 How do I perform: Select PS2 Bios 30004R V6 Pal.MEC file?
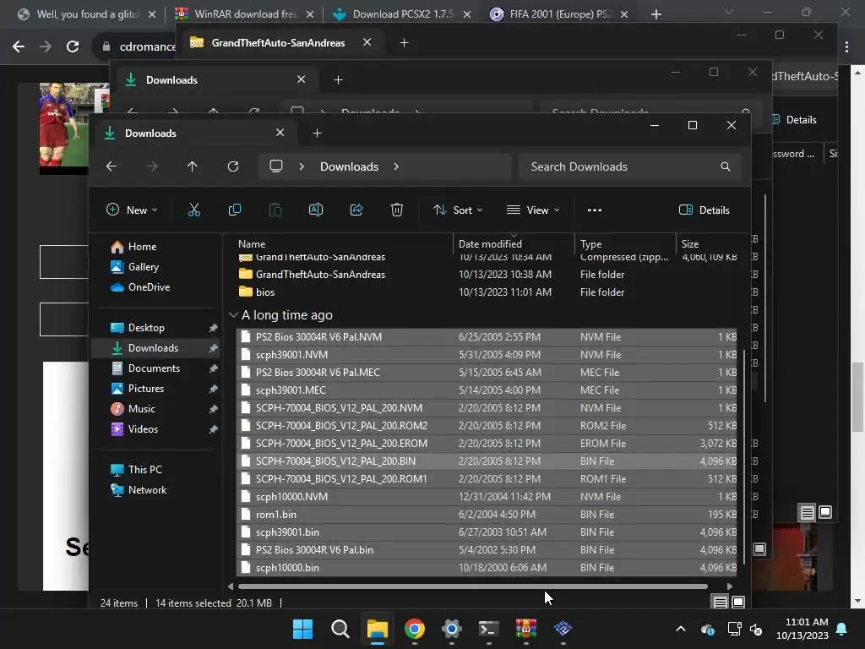(486, 373)
